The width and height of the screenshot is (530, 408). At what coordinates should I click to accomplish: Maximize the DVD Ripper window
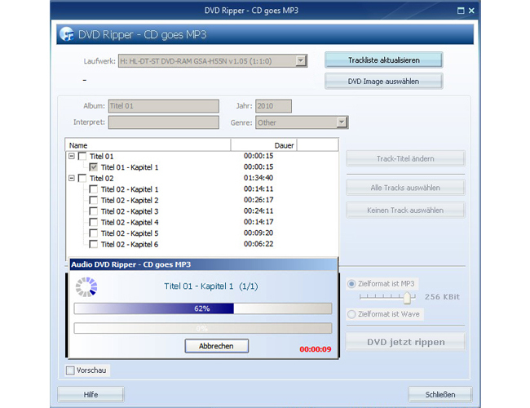(x=461, y=11)
